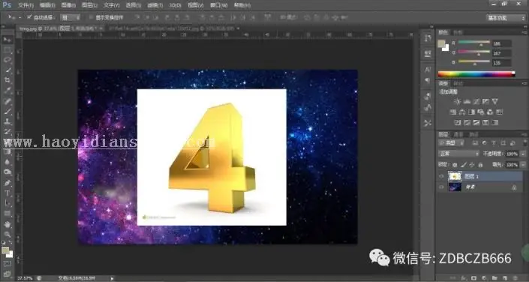
Task: Select the Lasso tool
Action: tap(7, 60)
